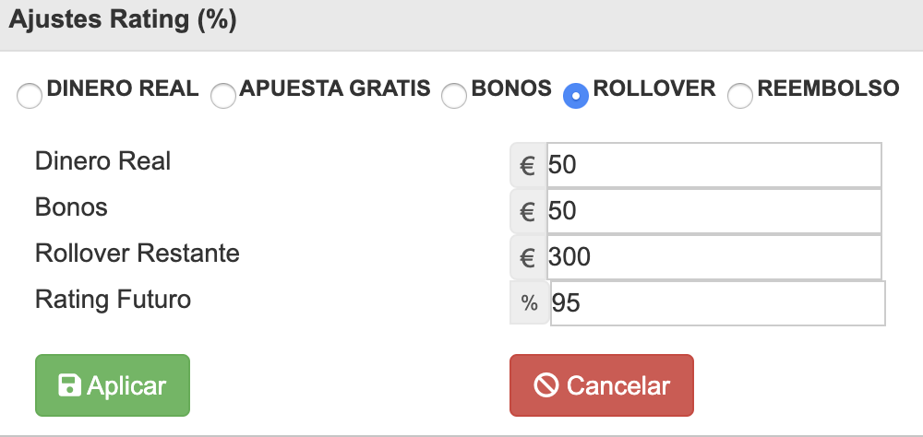The image size is (923, 437).
Task: Select the DINERO REAL radio option
Action: 30,96
